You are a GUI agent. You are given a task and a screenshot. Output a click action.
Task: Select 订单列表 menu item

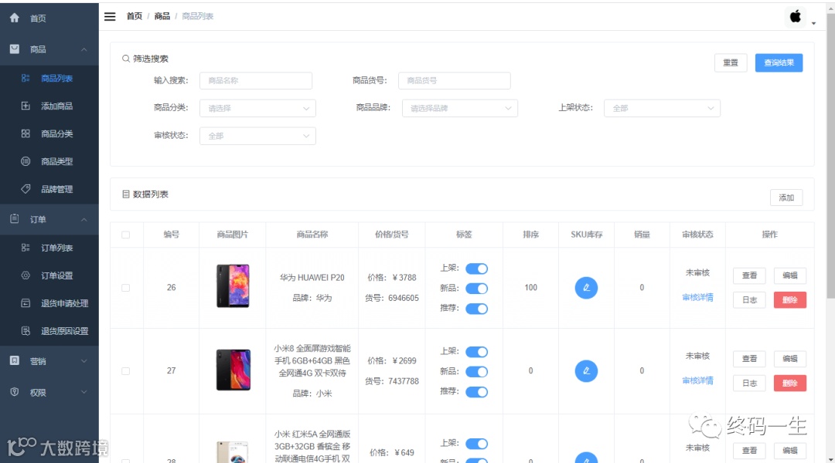click(x=49, y=248)
